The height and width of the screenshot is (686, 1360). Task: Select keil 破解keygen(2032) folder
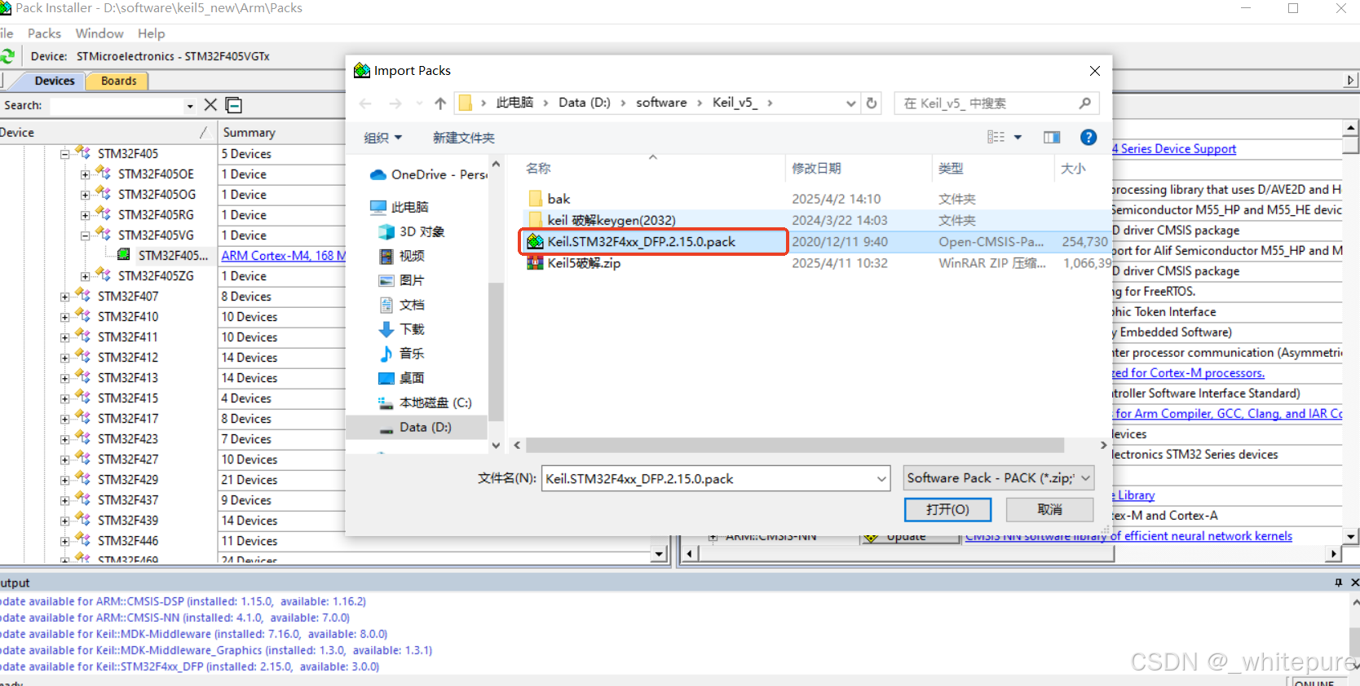[611, 220]
